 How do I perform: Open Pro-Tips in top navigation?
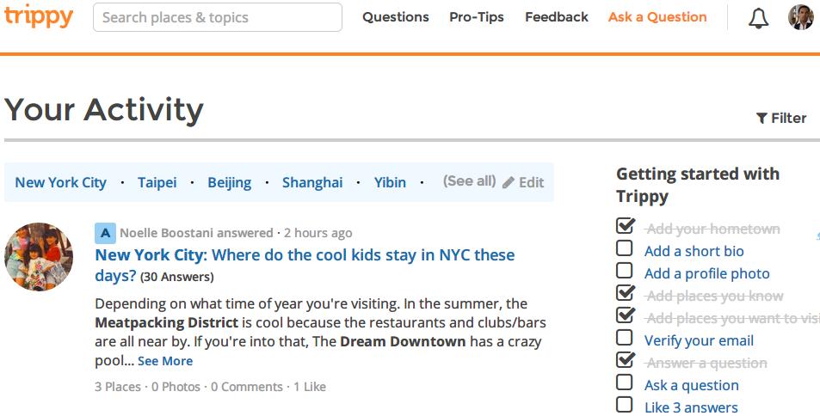click(476, 17)
